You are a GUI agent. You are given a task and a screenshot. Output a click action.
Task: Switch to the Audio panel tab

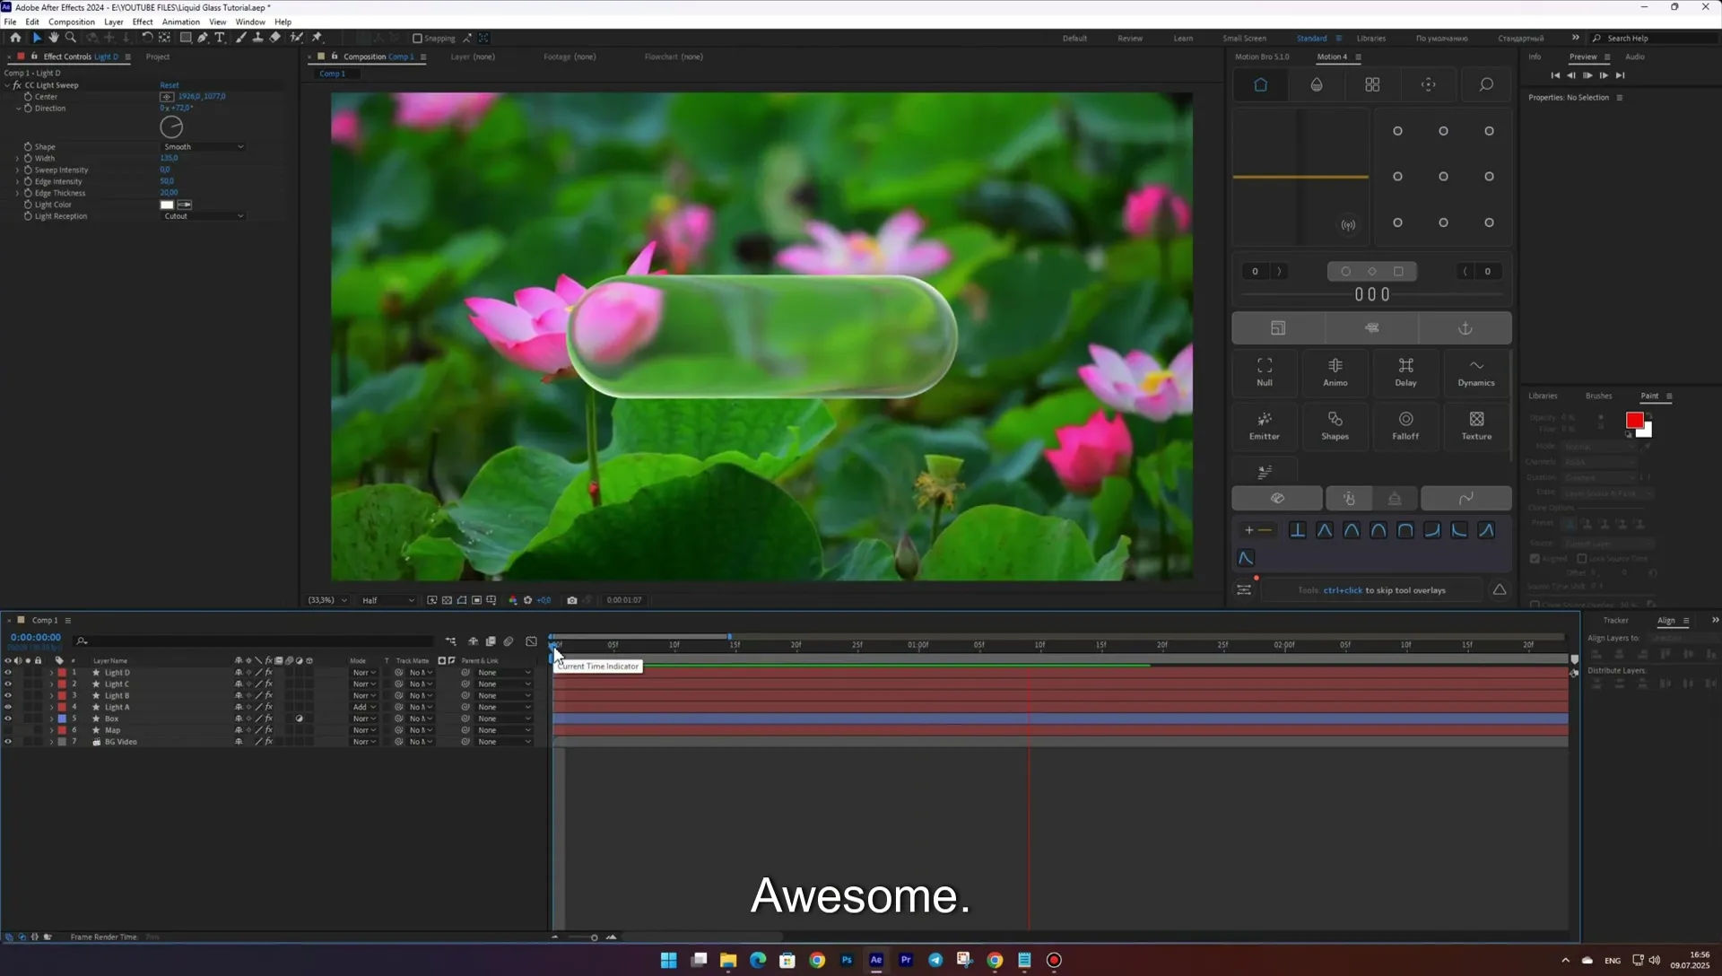coord(1635,57)
